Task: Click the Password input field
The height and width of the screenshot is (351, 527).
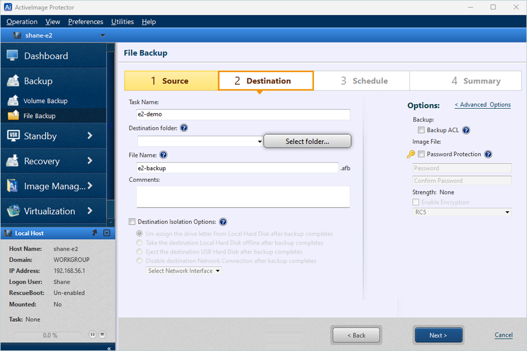Action: tap(462, 168)
